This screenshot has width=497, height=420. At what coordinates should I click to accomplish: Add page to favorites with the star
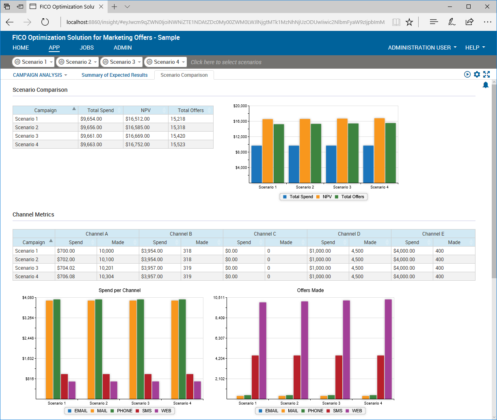pos(409,22)
